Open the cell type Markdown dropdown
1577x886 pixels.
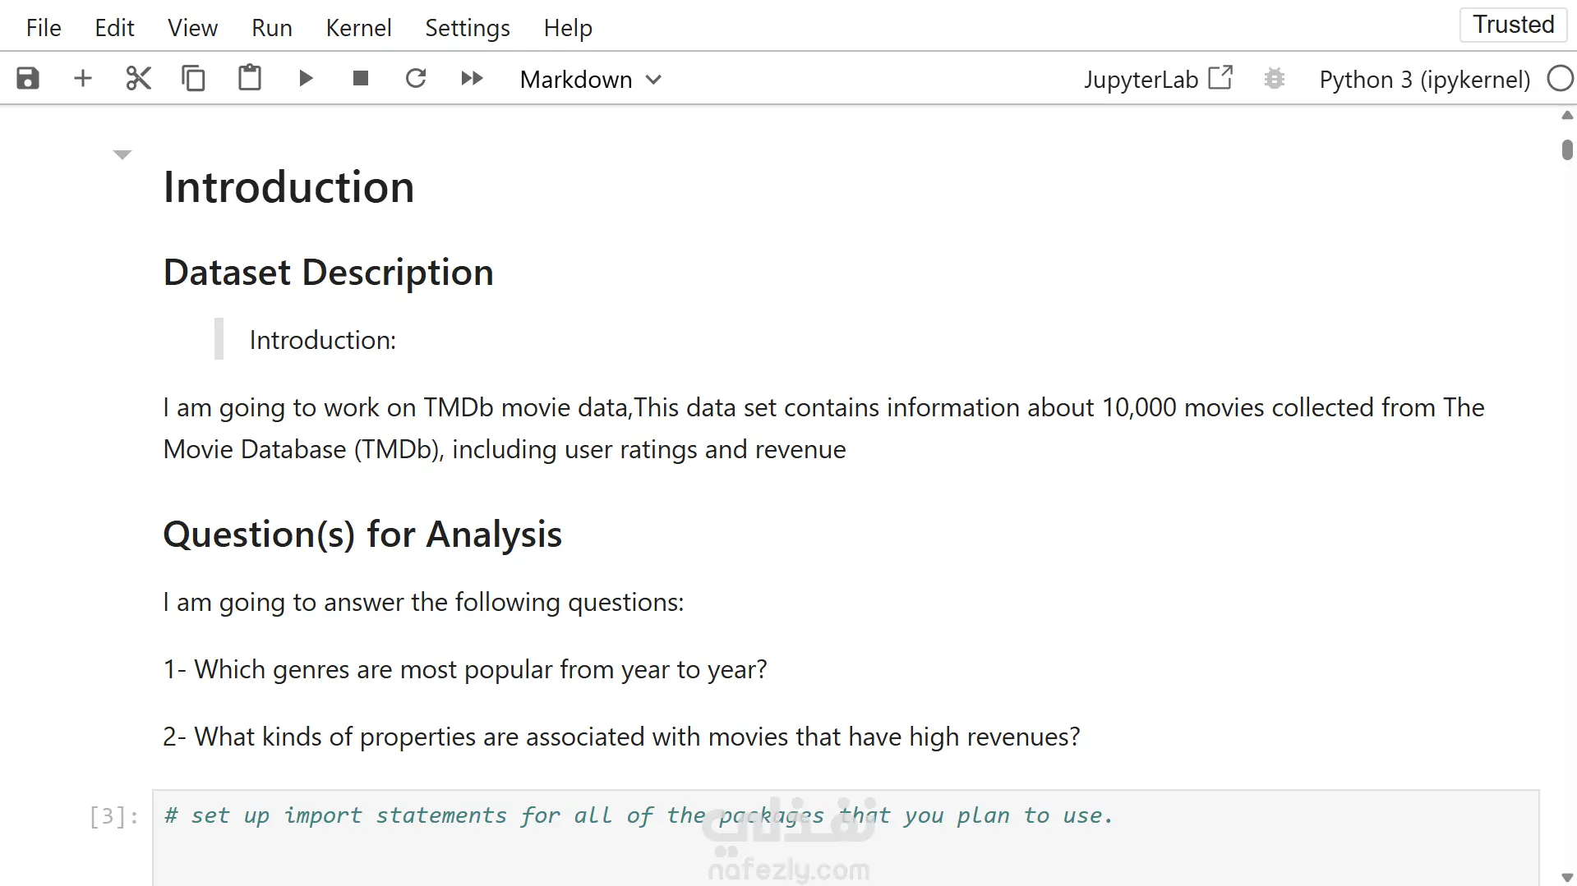pos(591,80)
